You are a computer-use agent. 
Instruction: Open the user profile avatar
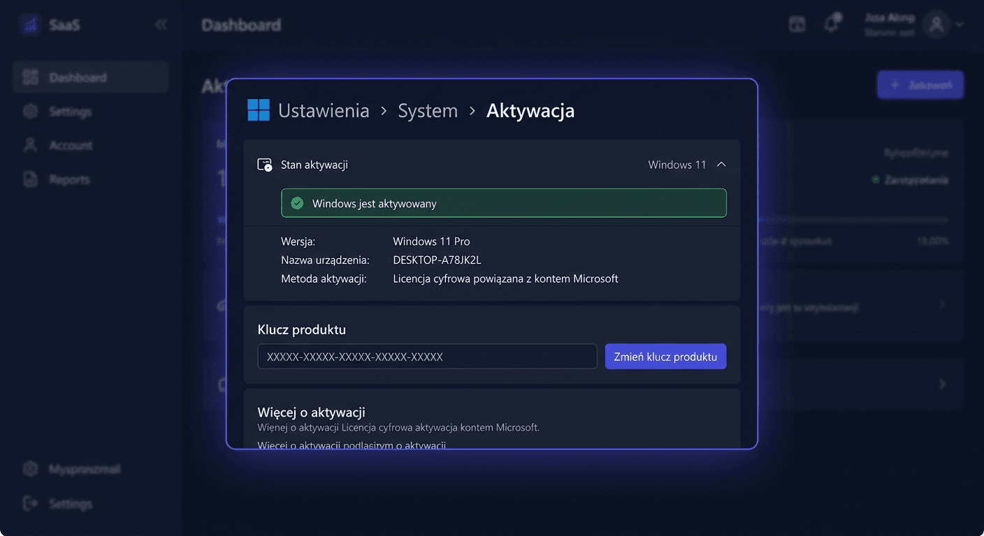tap(936, 24)
